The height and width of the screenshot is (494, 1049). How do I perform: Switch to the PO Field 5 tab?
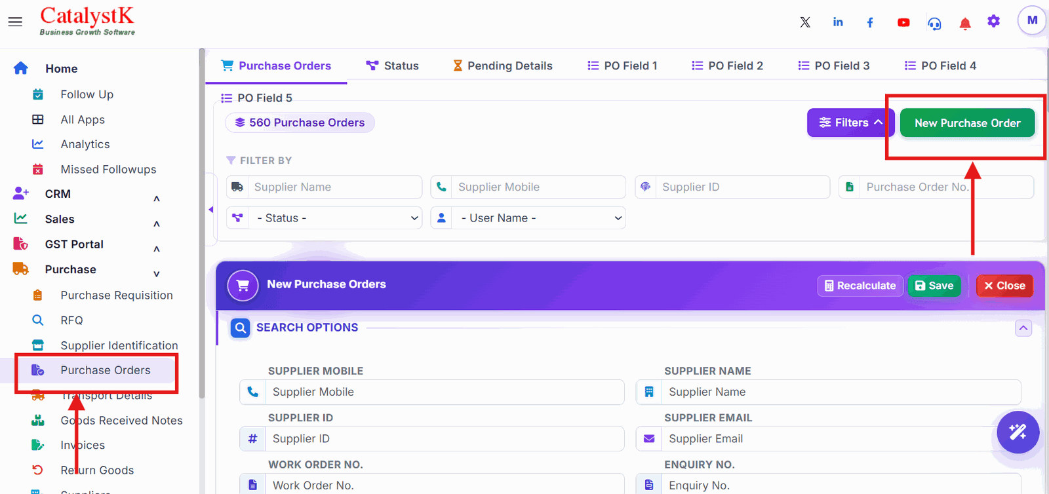point(257,98)
